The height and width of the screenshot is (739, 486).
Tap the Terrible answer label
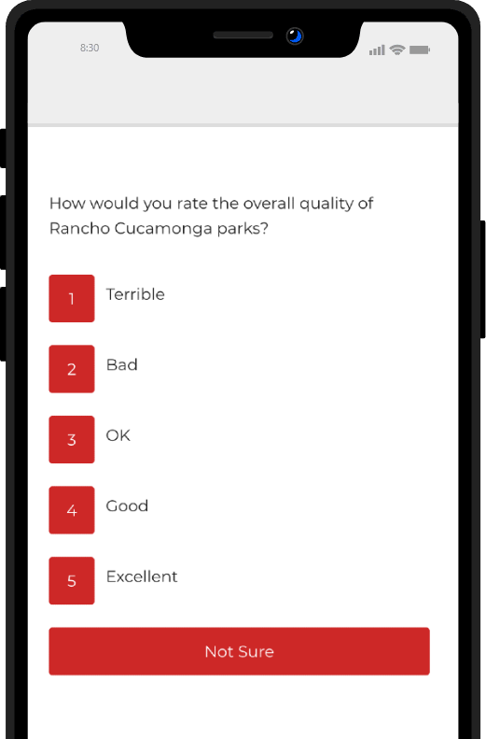coord(135,294)
